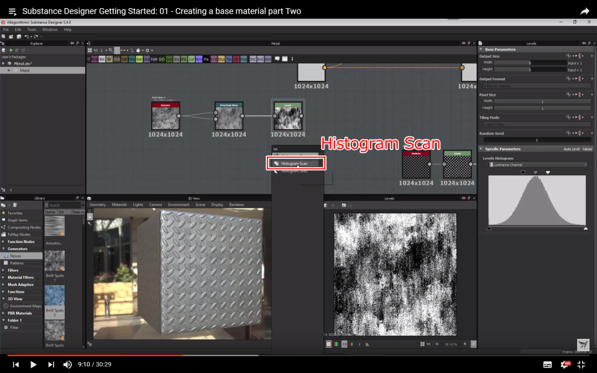Expand the Filters library category

(4, 270)
